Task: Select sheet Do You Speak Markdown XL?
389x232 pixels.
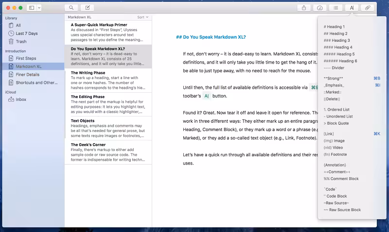Action: point(108,56)
